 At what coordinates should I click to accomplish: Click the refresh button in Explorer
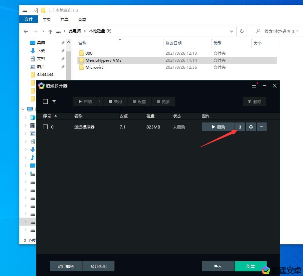click(x=242, y=31)
